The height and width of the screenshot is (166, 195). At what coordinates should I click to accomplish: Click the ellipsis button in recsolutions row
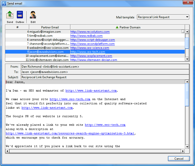pyautogui.click(x=183, y=32)
